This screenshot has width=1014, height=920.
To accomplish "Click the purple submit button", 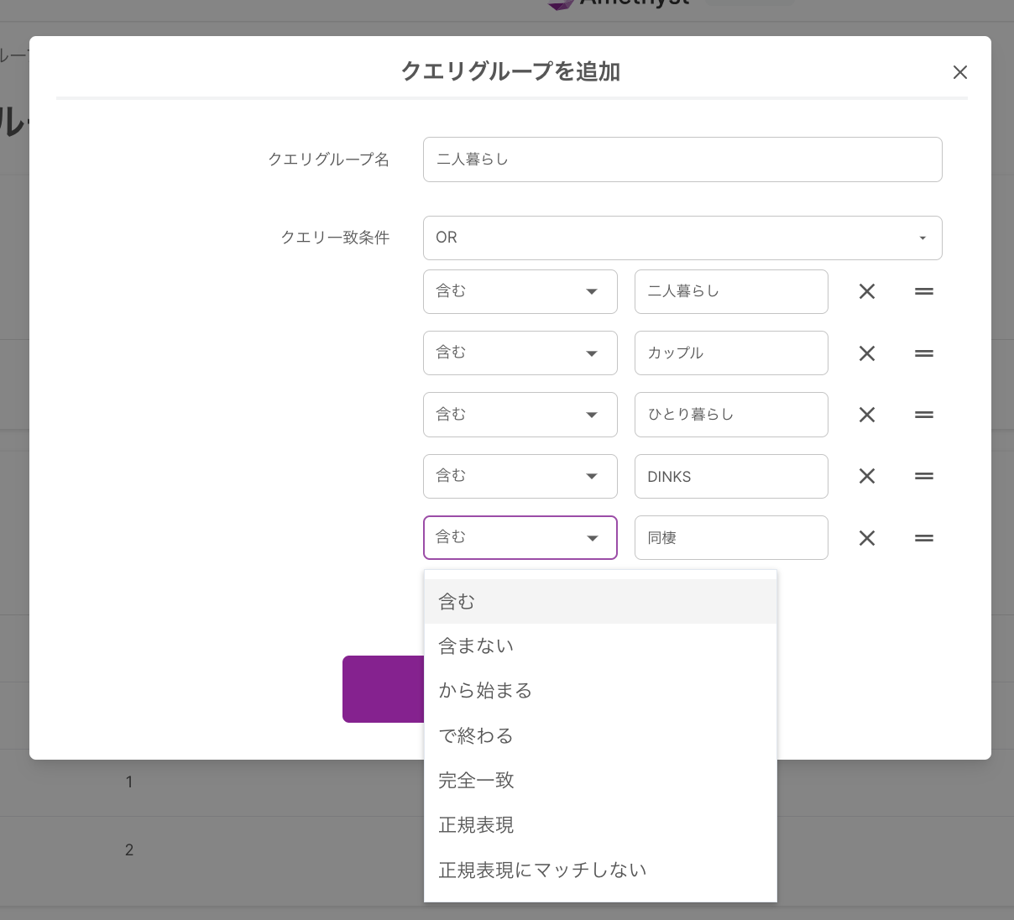I will coord(384,689).
